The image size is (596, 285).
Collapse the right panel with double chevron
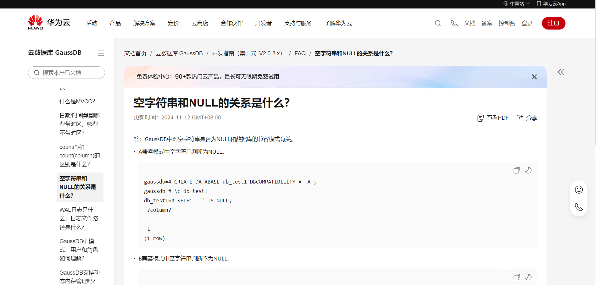pos(561,72)
